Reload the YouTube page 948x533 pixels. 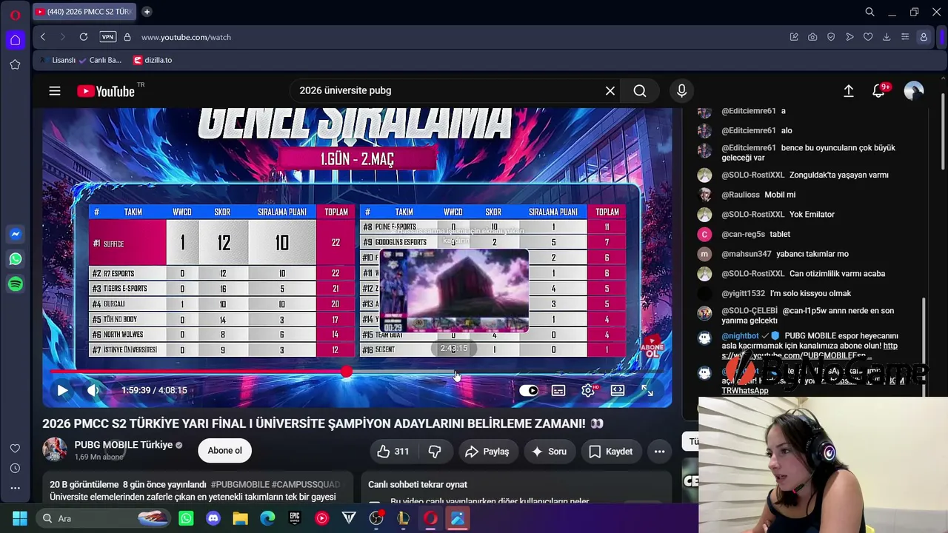[84, 37]
